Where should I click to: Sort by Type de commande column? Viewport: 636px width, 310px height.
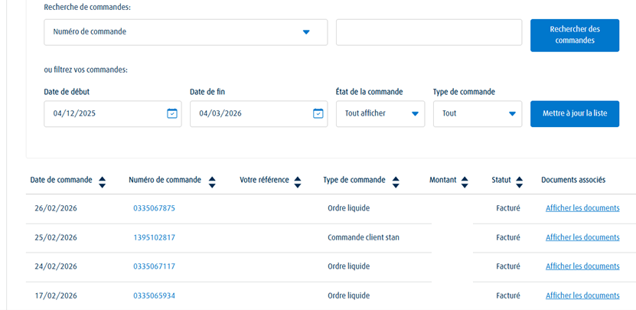[x=396, y=182]
